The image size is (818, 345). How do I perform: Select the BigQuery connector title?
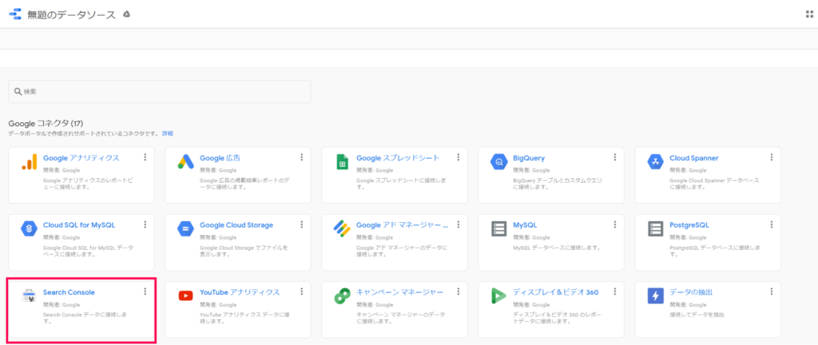point(529,158)
